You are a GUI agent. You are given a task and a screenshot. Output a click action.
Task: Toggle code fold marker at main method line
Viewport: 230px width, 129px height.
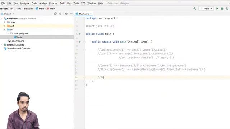[84, 42]
